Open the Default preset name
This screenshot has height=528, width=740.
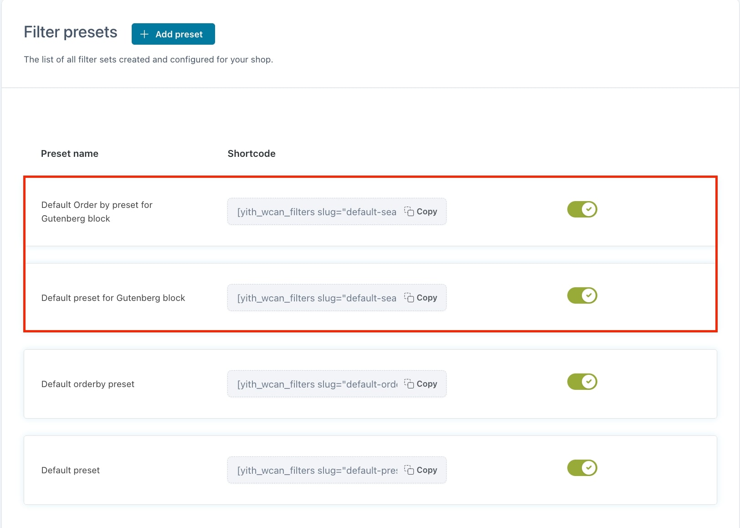(70, 470)
